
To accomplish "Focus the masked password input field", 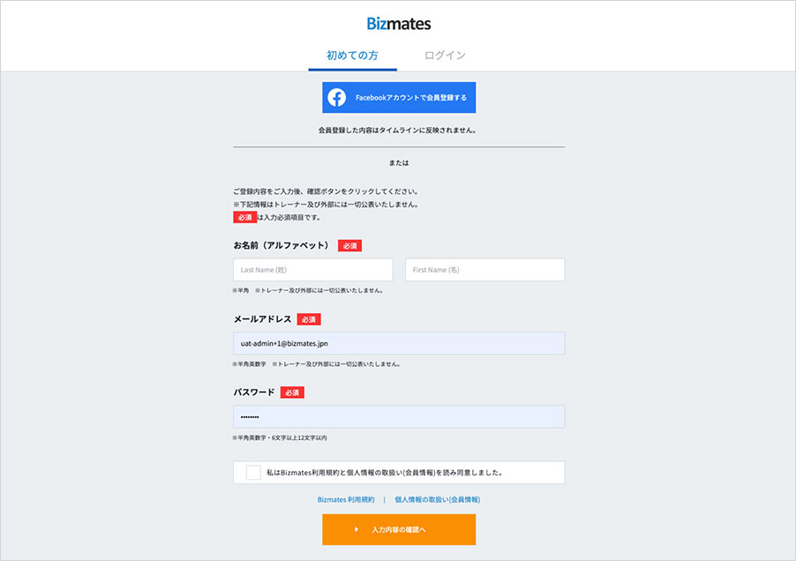I will pos(398,415).
